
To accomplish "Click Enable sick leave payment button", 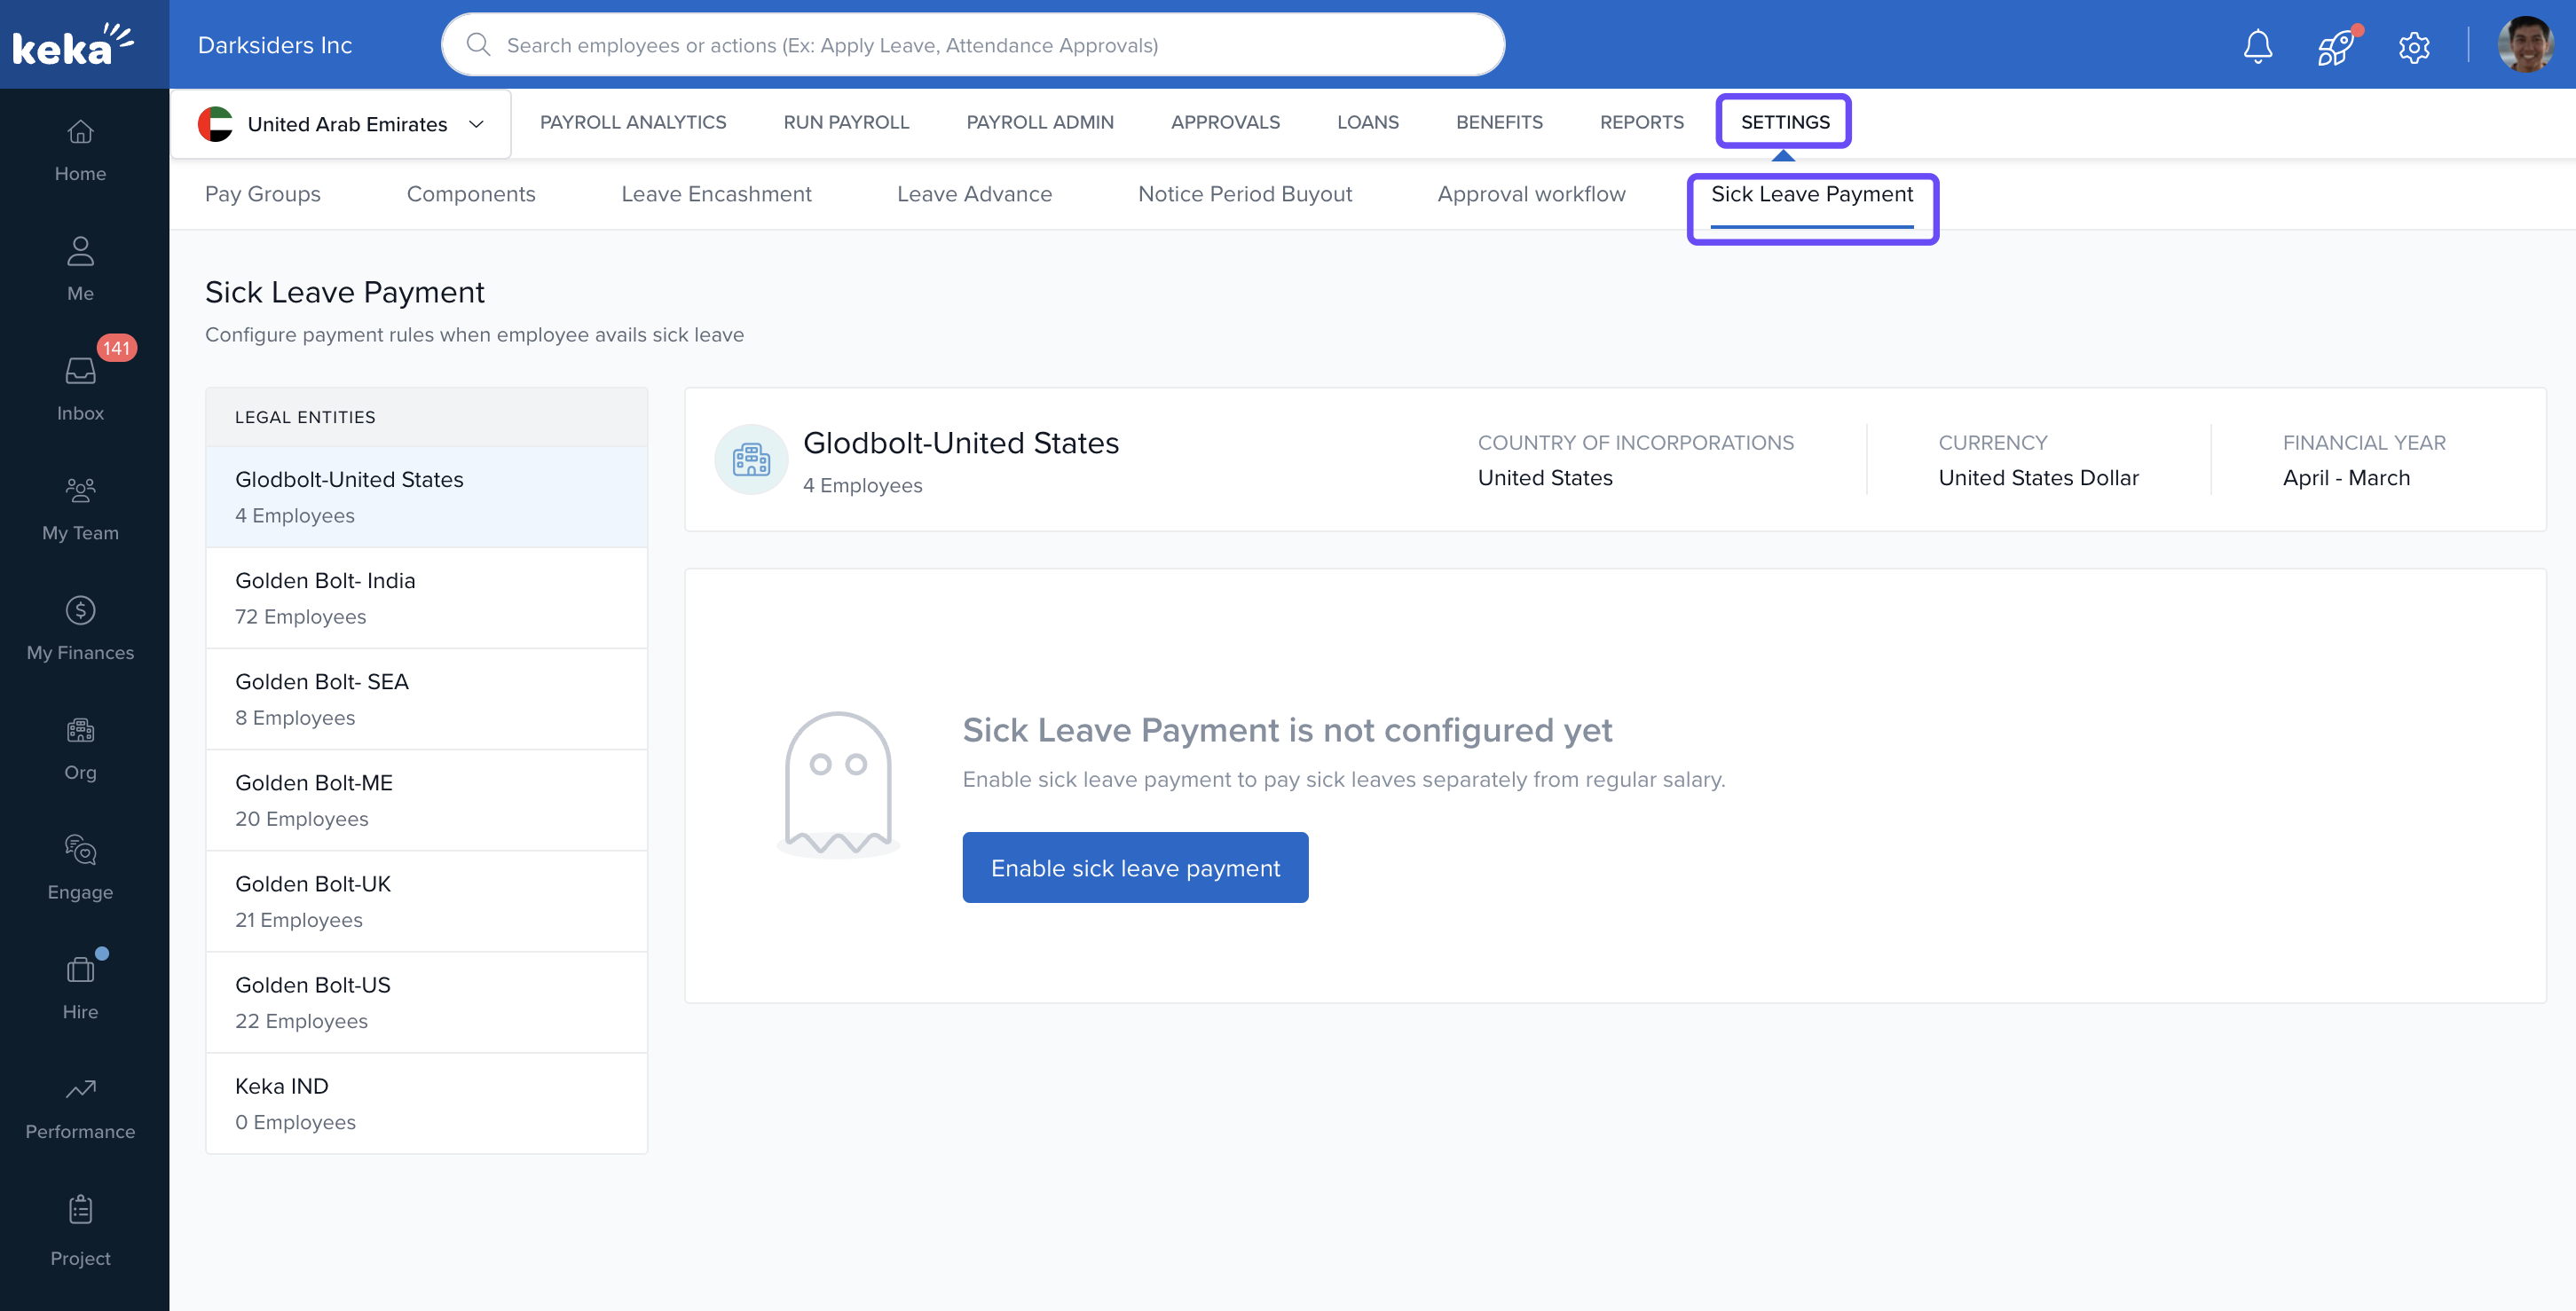I will [1135, 867].
